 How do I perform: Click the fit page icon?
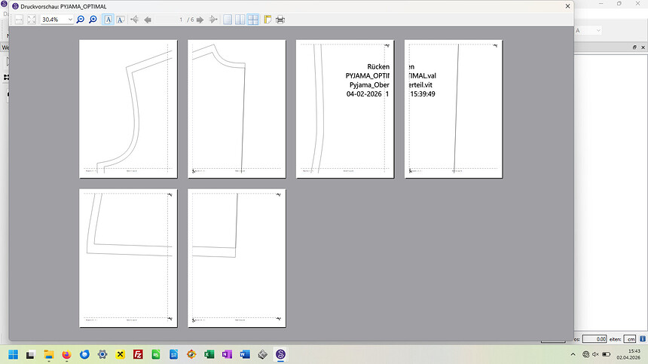[32, 19]
